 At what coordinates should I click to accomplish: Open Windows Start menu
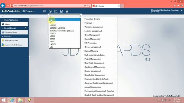[x=3, y=100]
